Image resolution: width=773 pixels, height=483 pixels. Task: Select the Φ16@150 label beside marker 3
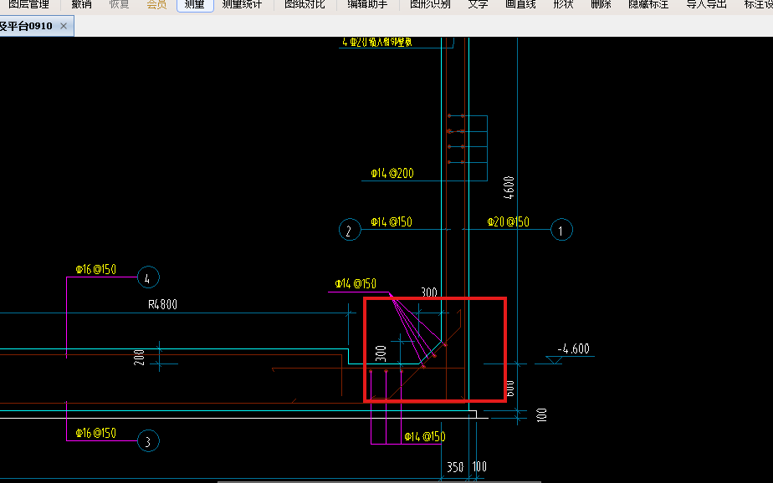pos(95,433)
